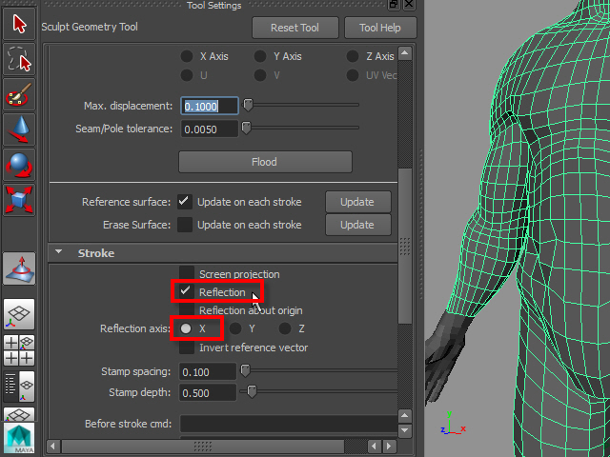Toggle Erase Surface update on each stroke
This screenshot has height=457, width=610.
pyautogui.click(x=185, y=225)
